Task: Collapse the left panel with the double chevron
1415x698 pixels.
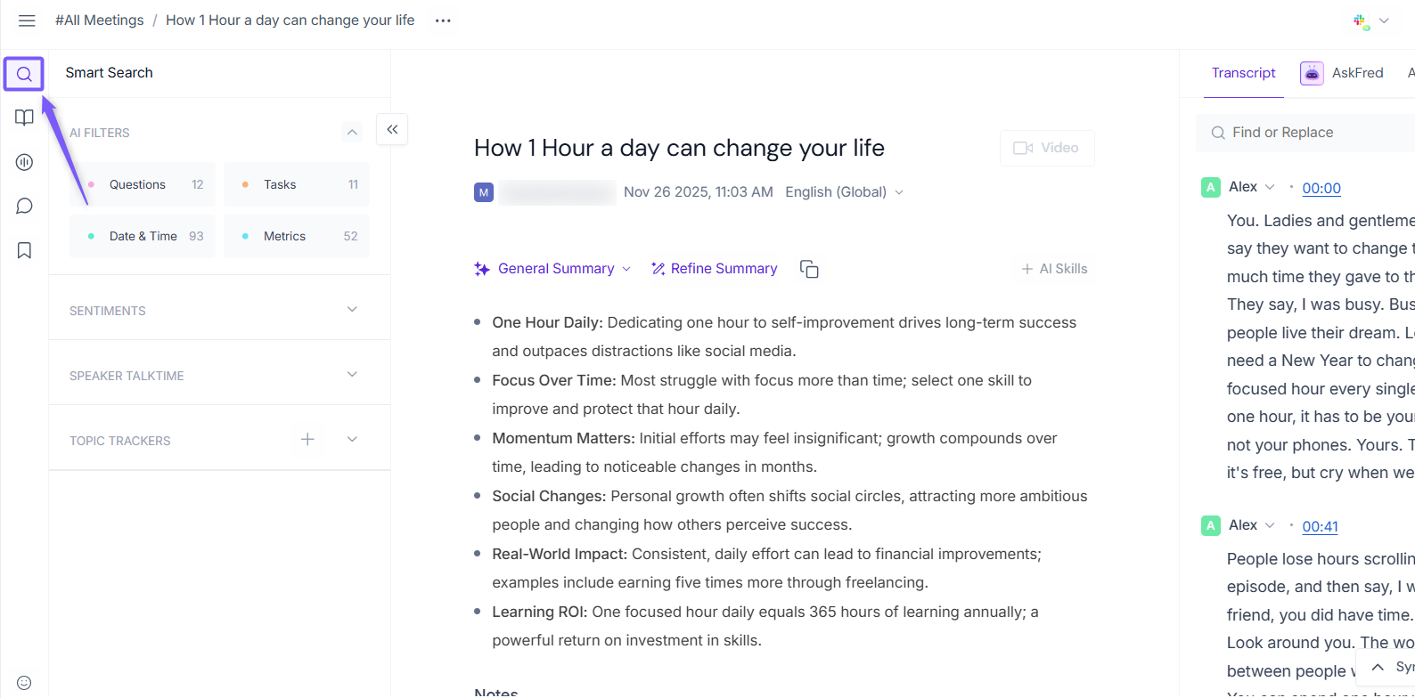Action: [x=392, y=130]
